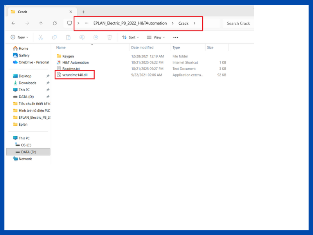Select the Readme.txt file
This screenshot has width=313, height=235.
71,69
